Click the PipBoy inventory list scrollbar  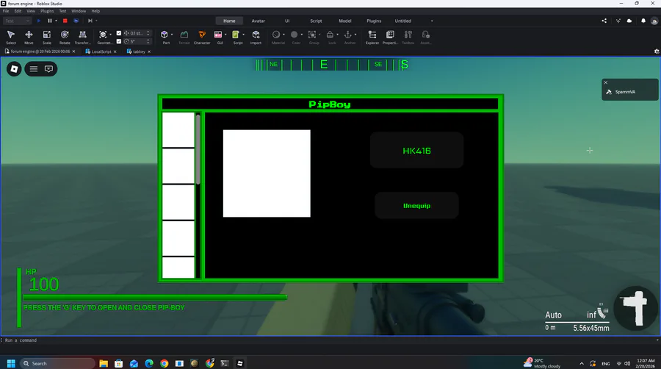pyautogui.click(x=198, y=149)
